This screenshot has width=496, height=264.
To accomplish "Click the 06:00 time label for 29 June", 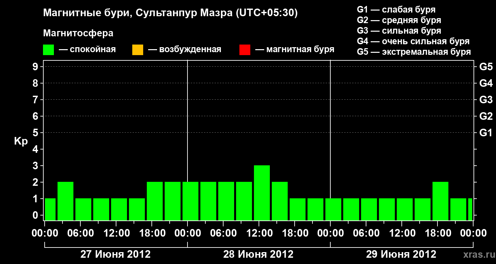I will coord(366,233).
